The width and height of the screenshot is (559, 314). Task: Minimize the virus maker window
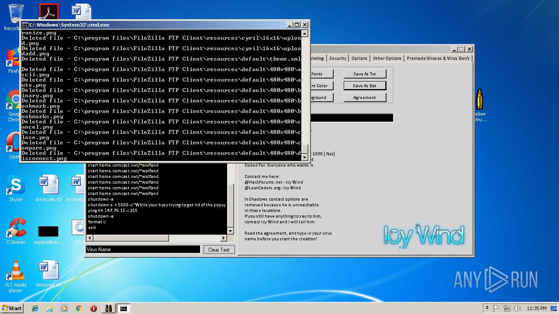coord(455,49)
